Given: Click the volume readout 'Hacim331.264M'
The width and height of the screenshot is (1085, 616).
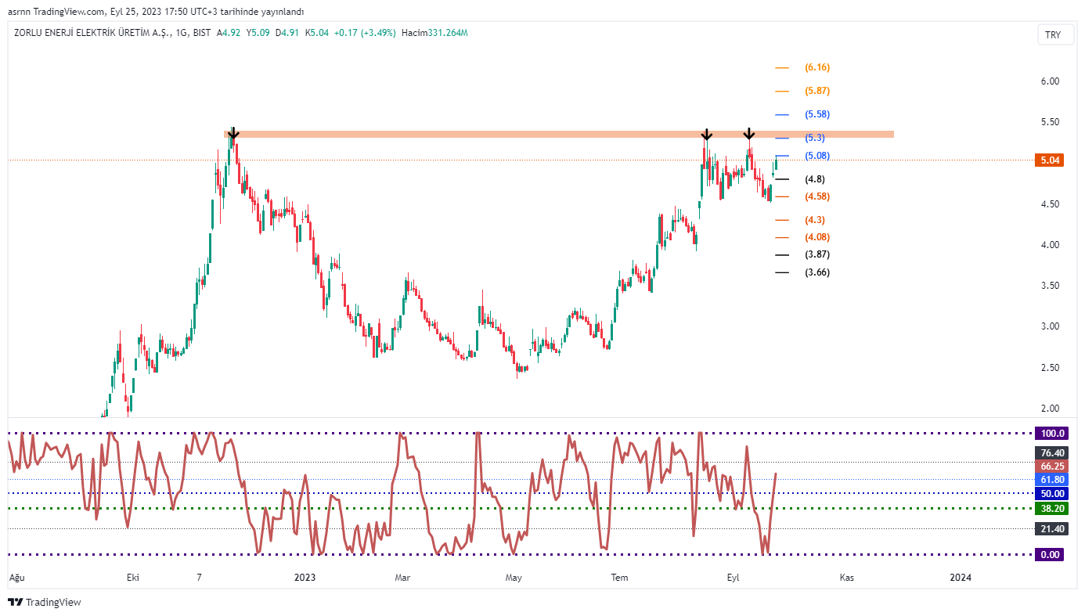Looking at the screenshot, I should pos(434,33).
